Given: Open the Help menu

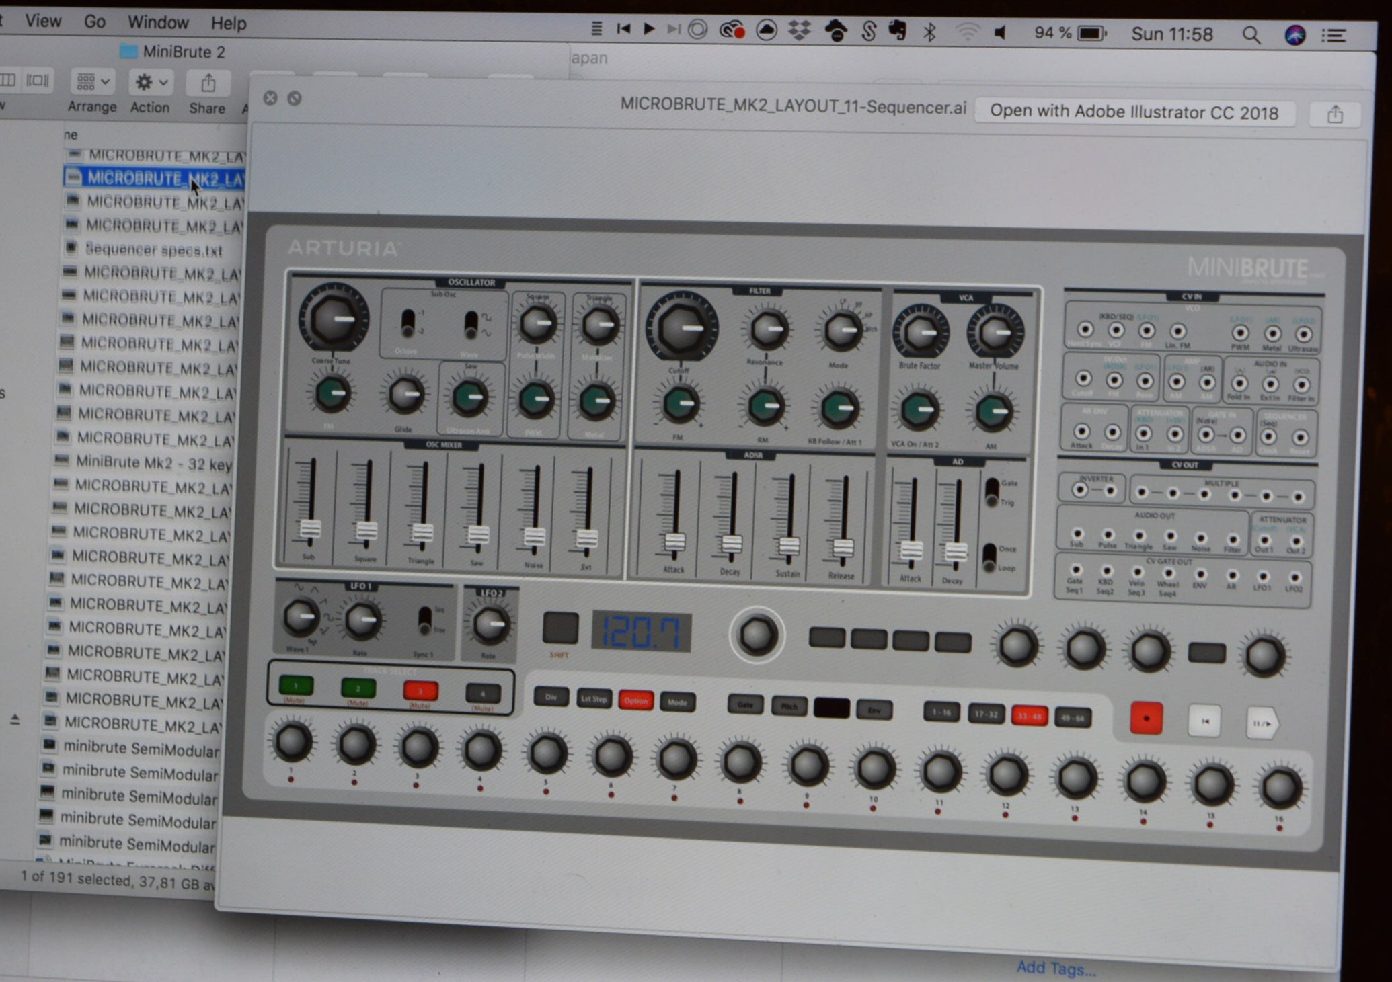Looking at the screenshot, I should tap(229, 24).
